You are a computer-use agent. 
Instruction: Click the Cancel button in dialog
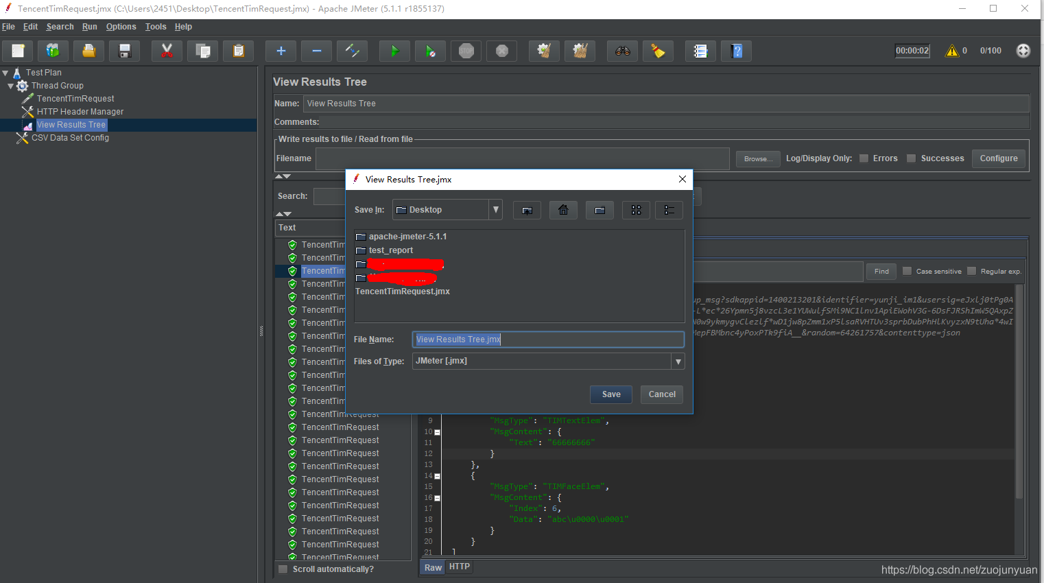[662, 394]
